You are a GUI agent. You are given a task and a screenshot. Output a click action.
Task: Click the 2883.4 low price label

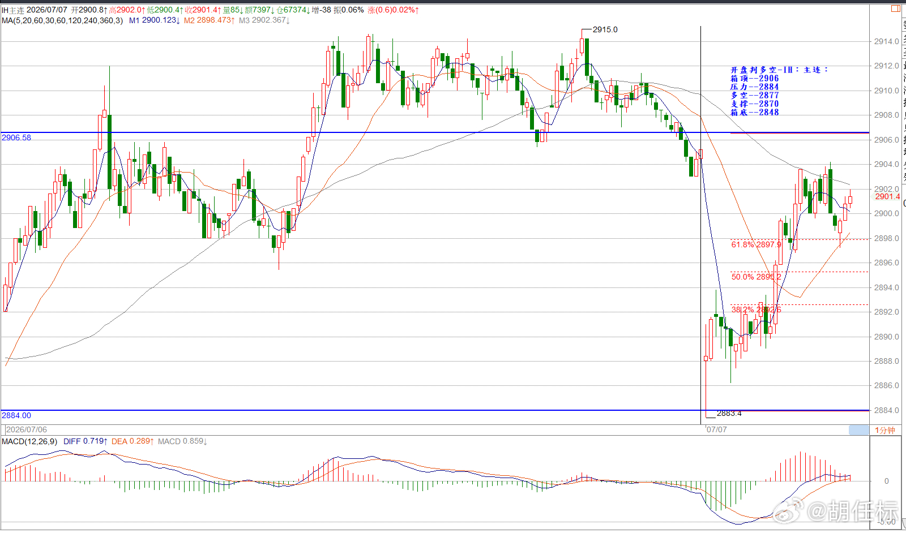pyautogui.click(x=729, y=413)
